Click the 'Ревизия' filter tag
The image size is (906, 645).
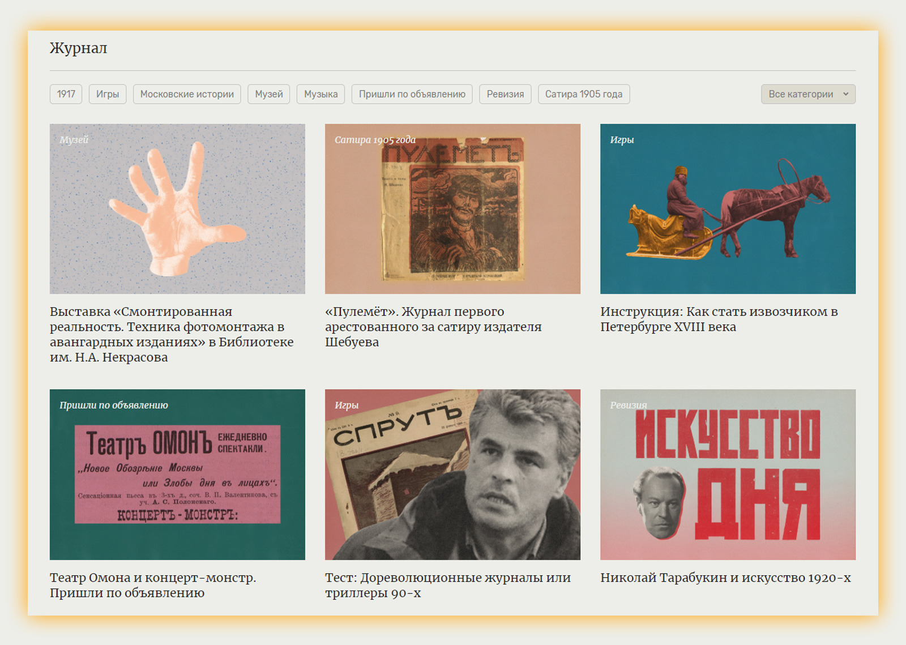(x=505, y=94)
